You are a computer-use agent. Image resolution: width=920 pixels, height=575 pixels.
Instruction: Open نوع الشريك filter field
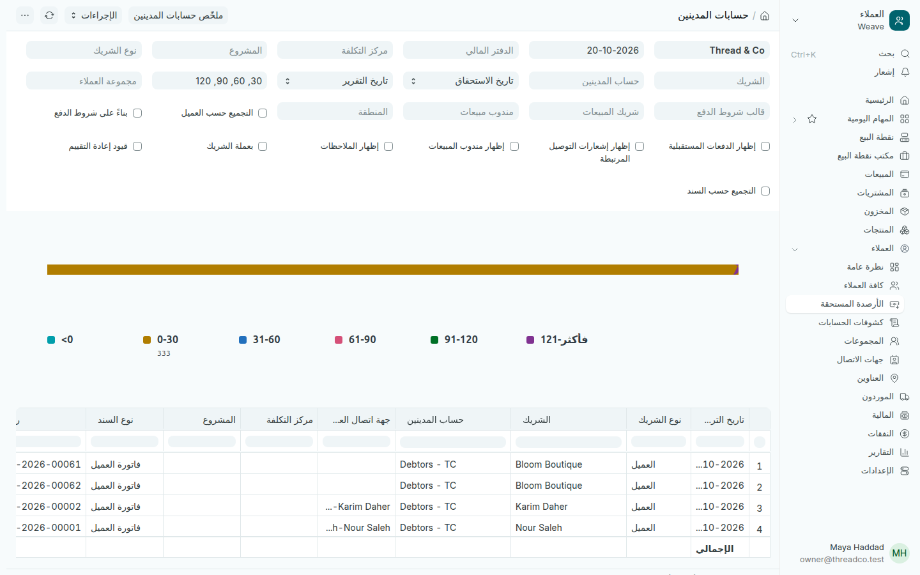coord(84,50)
